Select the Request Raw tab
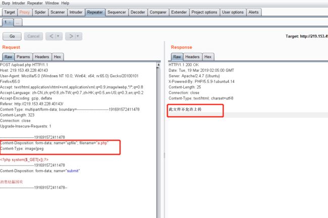328x218 pixels. click(x=9, y=57)
